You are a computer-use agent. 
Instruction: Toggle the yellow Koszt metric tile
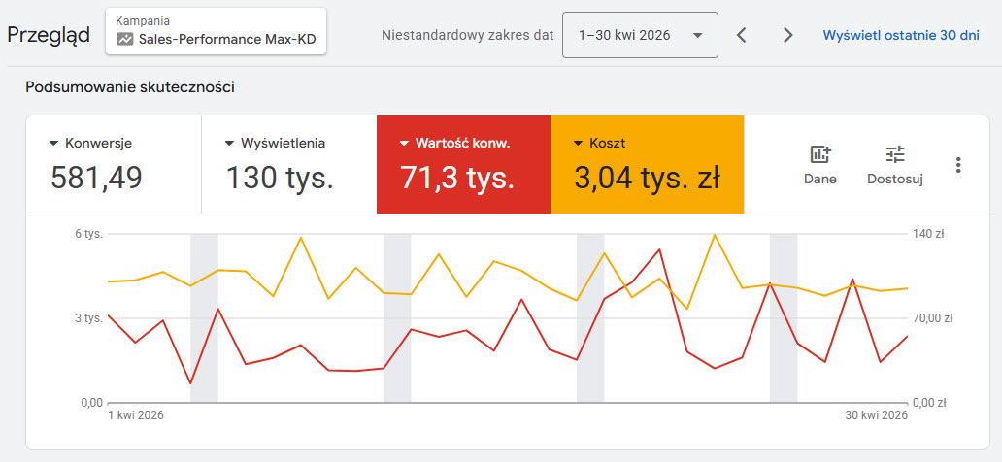click(647, 164)
